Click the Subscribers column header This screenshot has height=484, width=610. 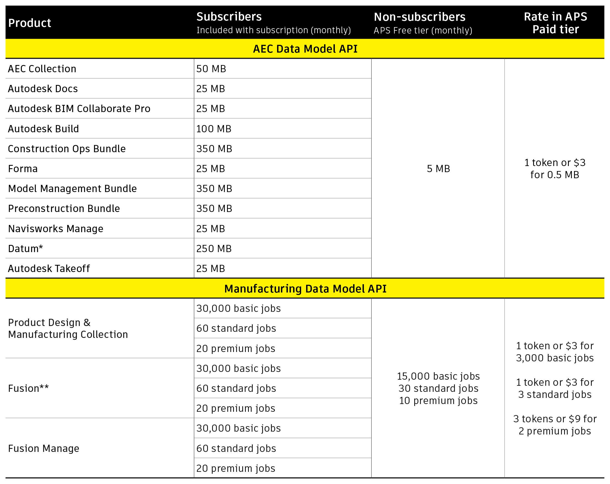tap(230, 17)
